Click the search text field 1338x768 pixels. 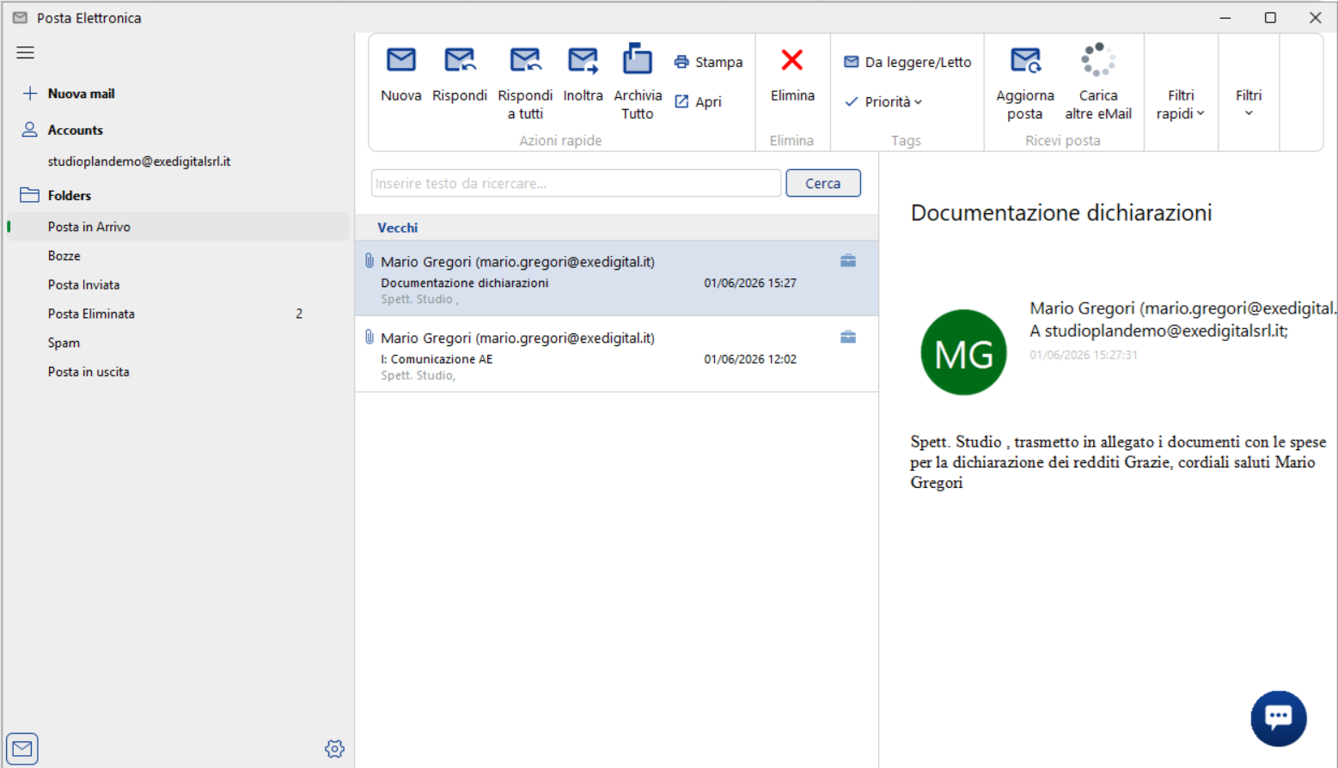576,183
